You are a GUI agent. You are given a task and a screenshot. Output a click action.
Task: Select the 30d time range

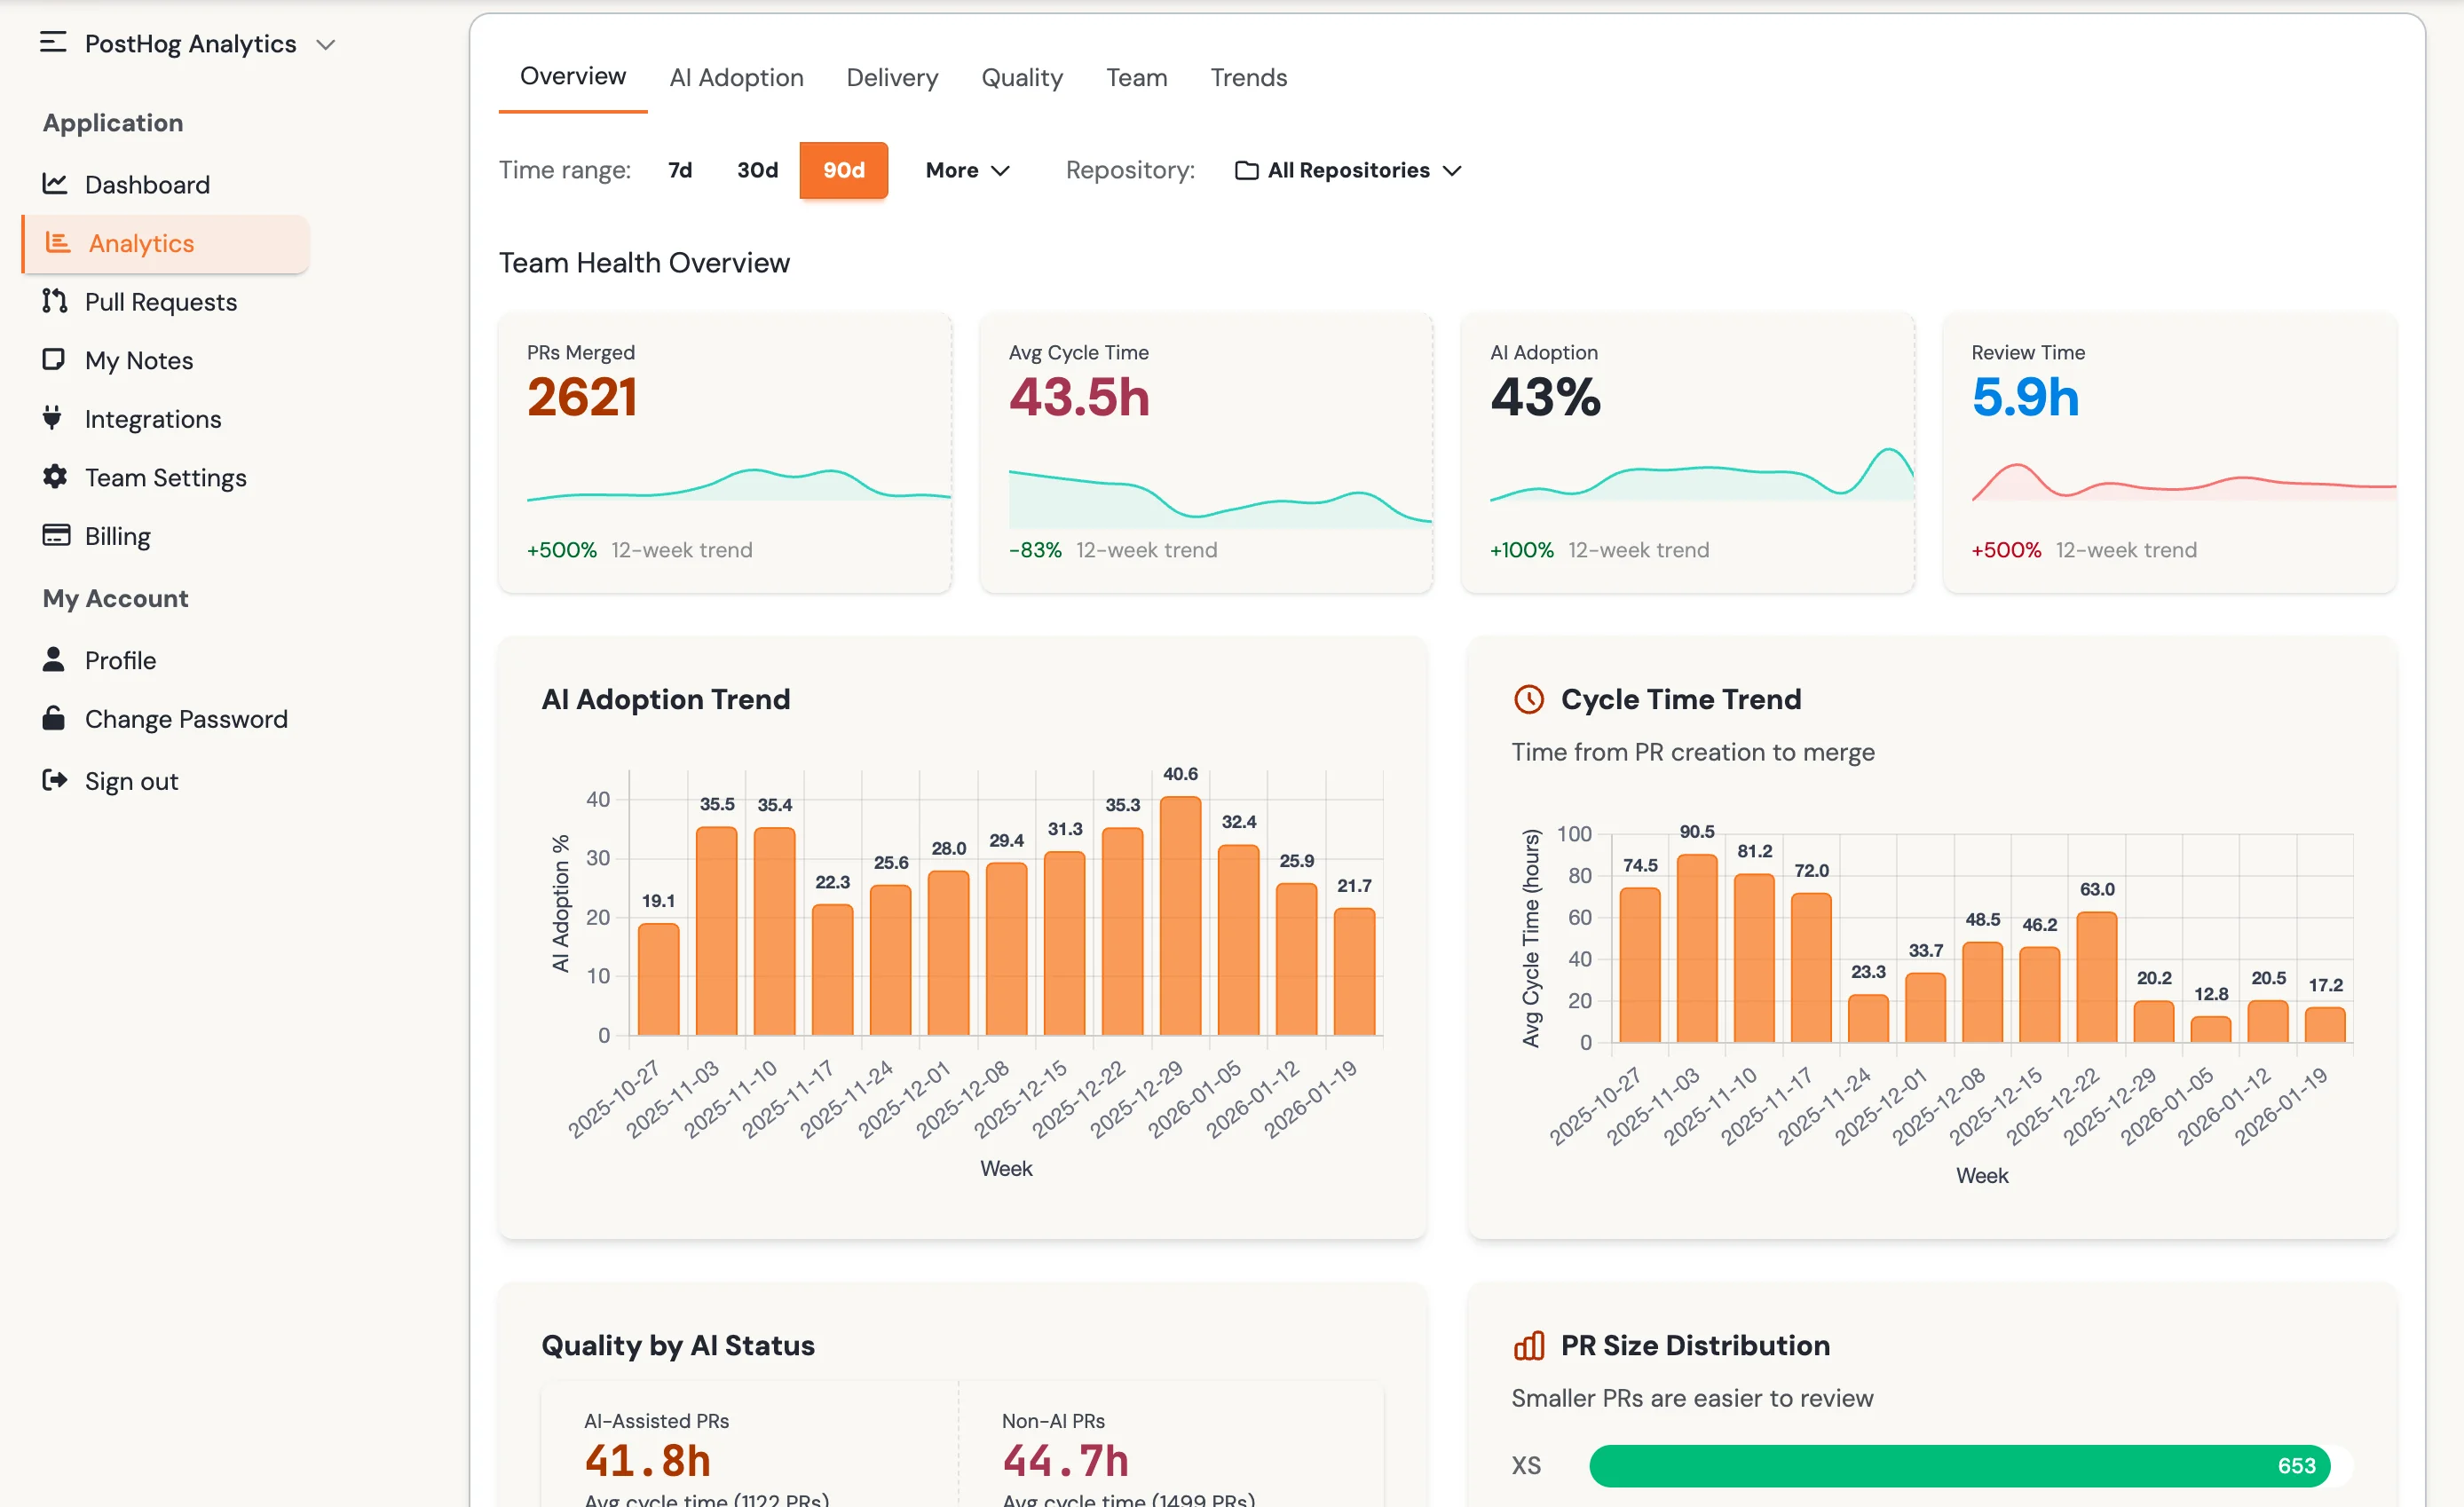pos(757,170)
